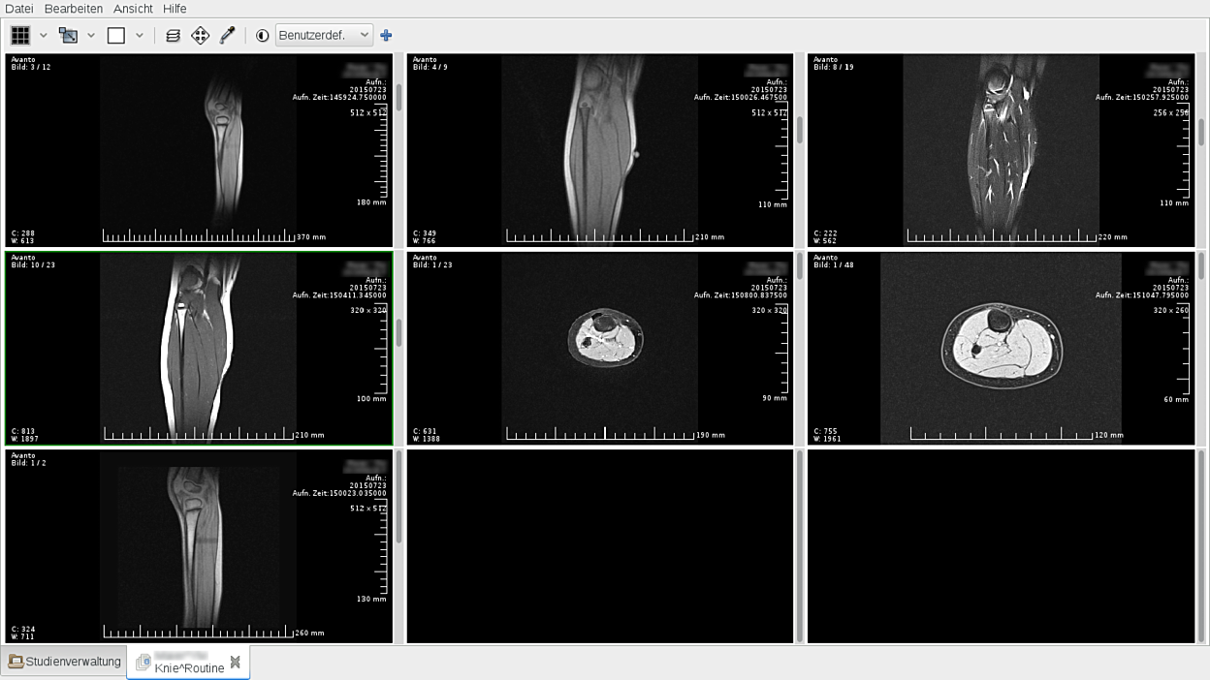Image resolution: width=1210 pixels, height=680 pixels.
Task: Select the four-arrow pan/move tool
Action: [200, 36]
